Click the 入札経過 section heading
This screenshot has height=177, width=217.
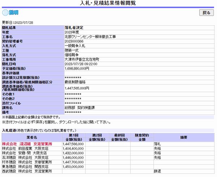pyautogui.click(x=9, y=130)
